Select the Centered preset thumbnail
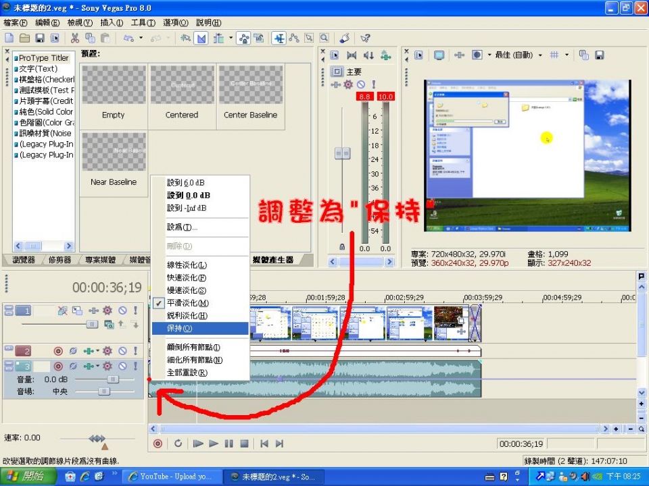 tap(182, 91)
